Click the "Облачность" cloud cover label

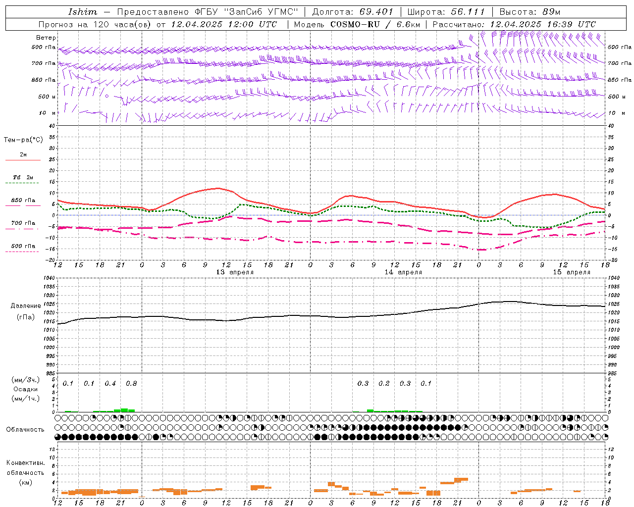point(25,430)
